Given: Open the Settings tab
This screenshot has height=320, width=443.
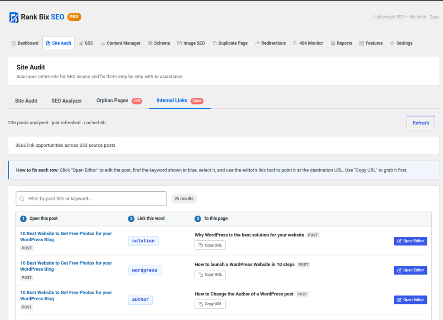Looking at the screenshot, I should [x=401, y=43].
